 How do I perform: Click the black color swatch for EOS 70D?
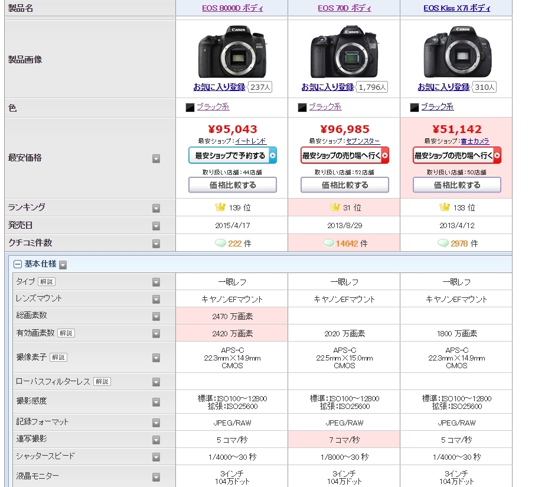(302, 108)
